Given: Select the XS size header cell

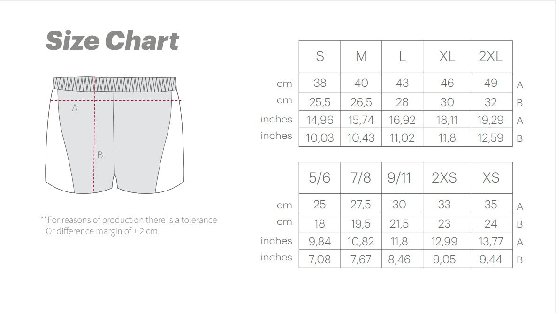Looking at the screenshot, I should pos(492,178).
